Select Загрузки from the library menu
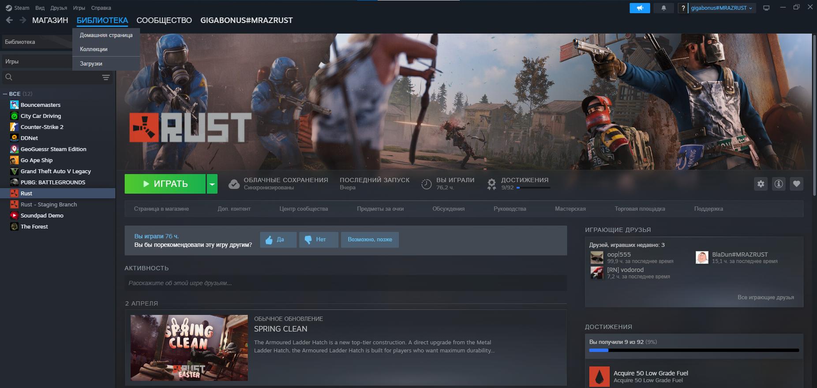817x388 pixels. coord(91,63)
